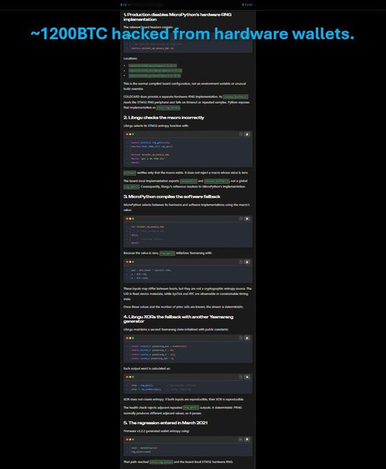Click paragraph 'This is the normal compiled board configuration'
This screenshot has width=386, height=469.
click(x=185, y=86)
